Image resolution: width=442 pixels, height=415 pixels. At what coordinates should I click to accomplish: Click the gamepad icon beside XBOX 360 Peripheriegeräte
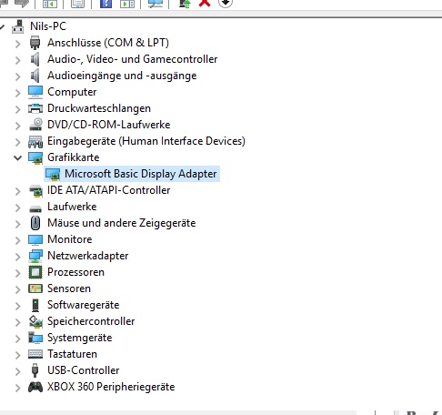pyautogui.click(x=35, y=387)
